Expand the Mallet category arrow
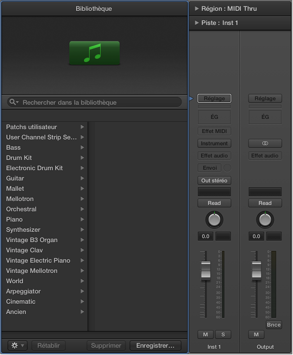Image resolution: width=293 pixels, height=355 pixels. click(x=83, y=188)
